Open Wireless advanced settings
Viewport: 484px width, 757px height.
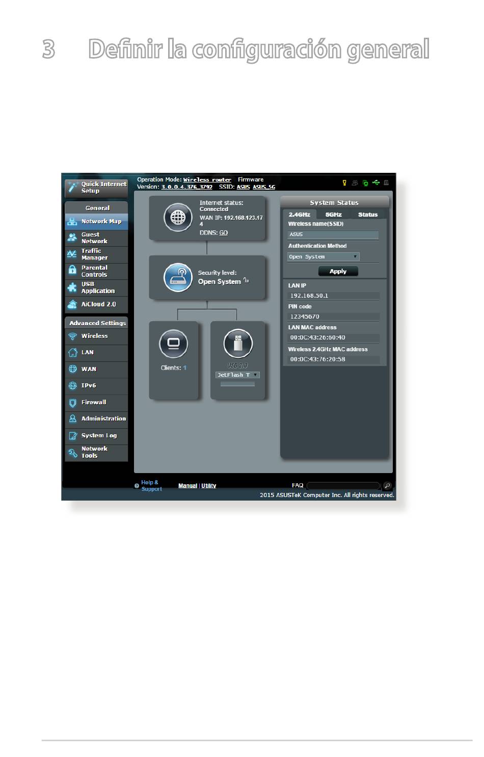96,336
